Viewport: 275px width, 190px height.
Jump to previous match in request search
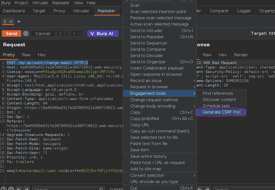19,189
